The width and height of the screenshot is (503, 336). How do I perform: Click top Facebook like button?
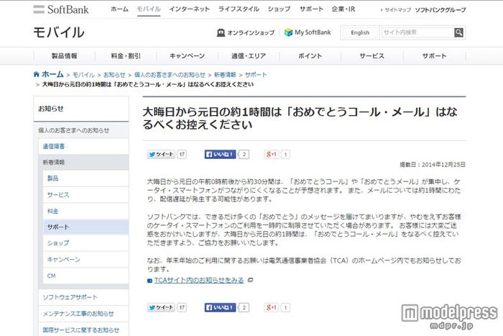220,155
